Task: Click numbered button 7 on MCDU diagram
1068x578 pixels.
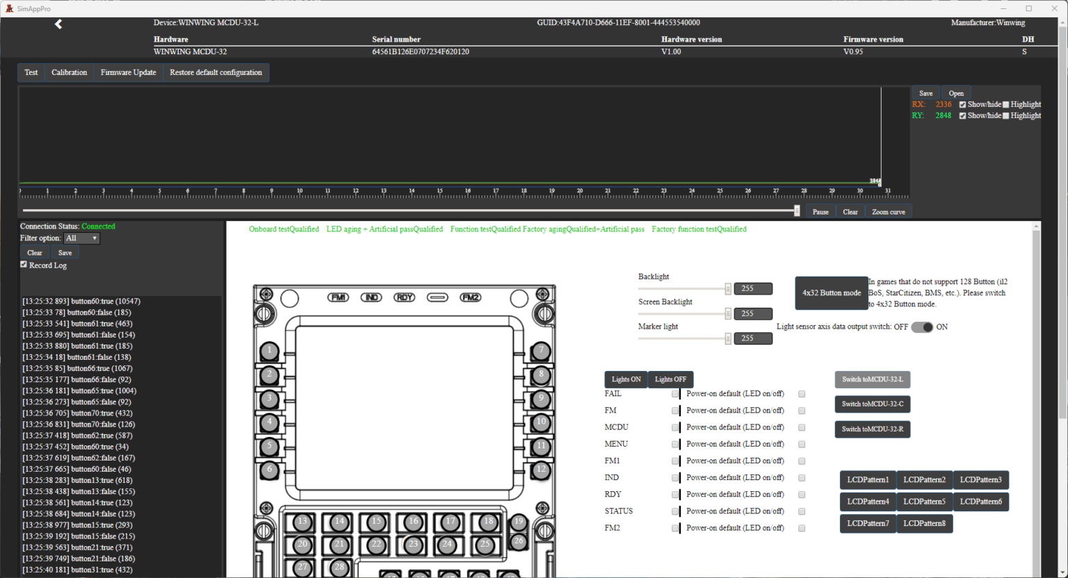Action: [x=541, y=351]
